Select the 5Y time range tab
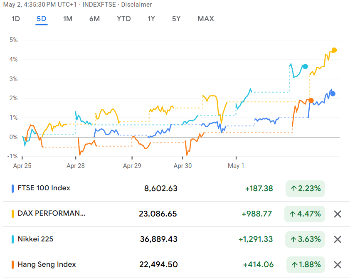 pos(176,19)
